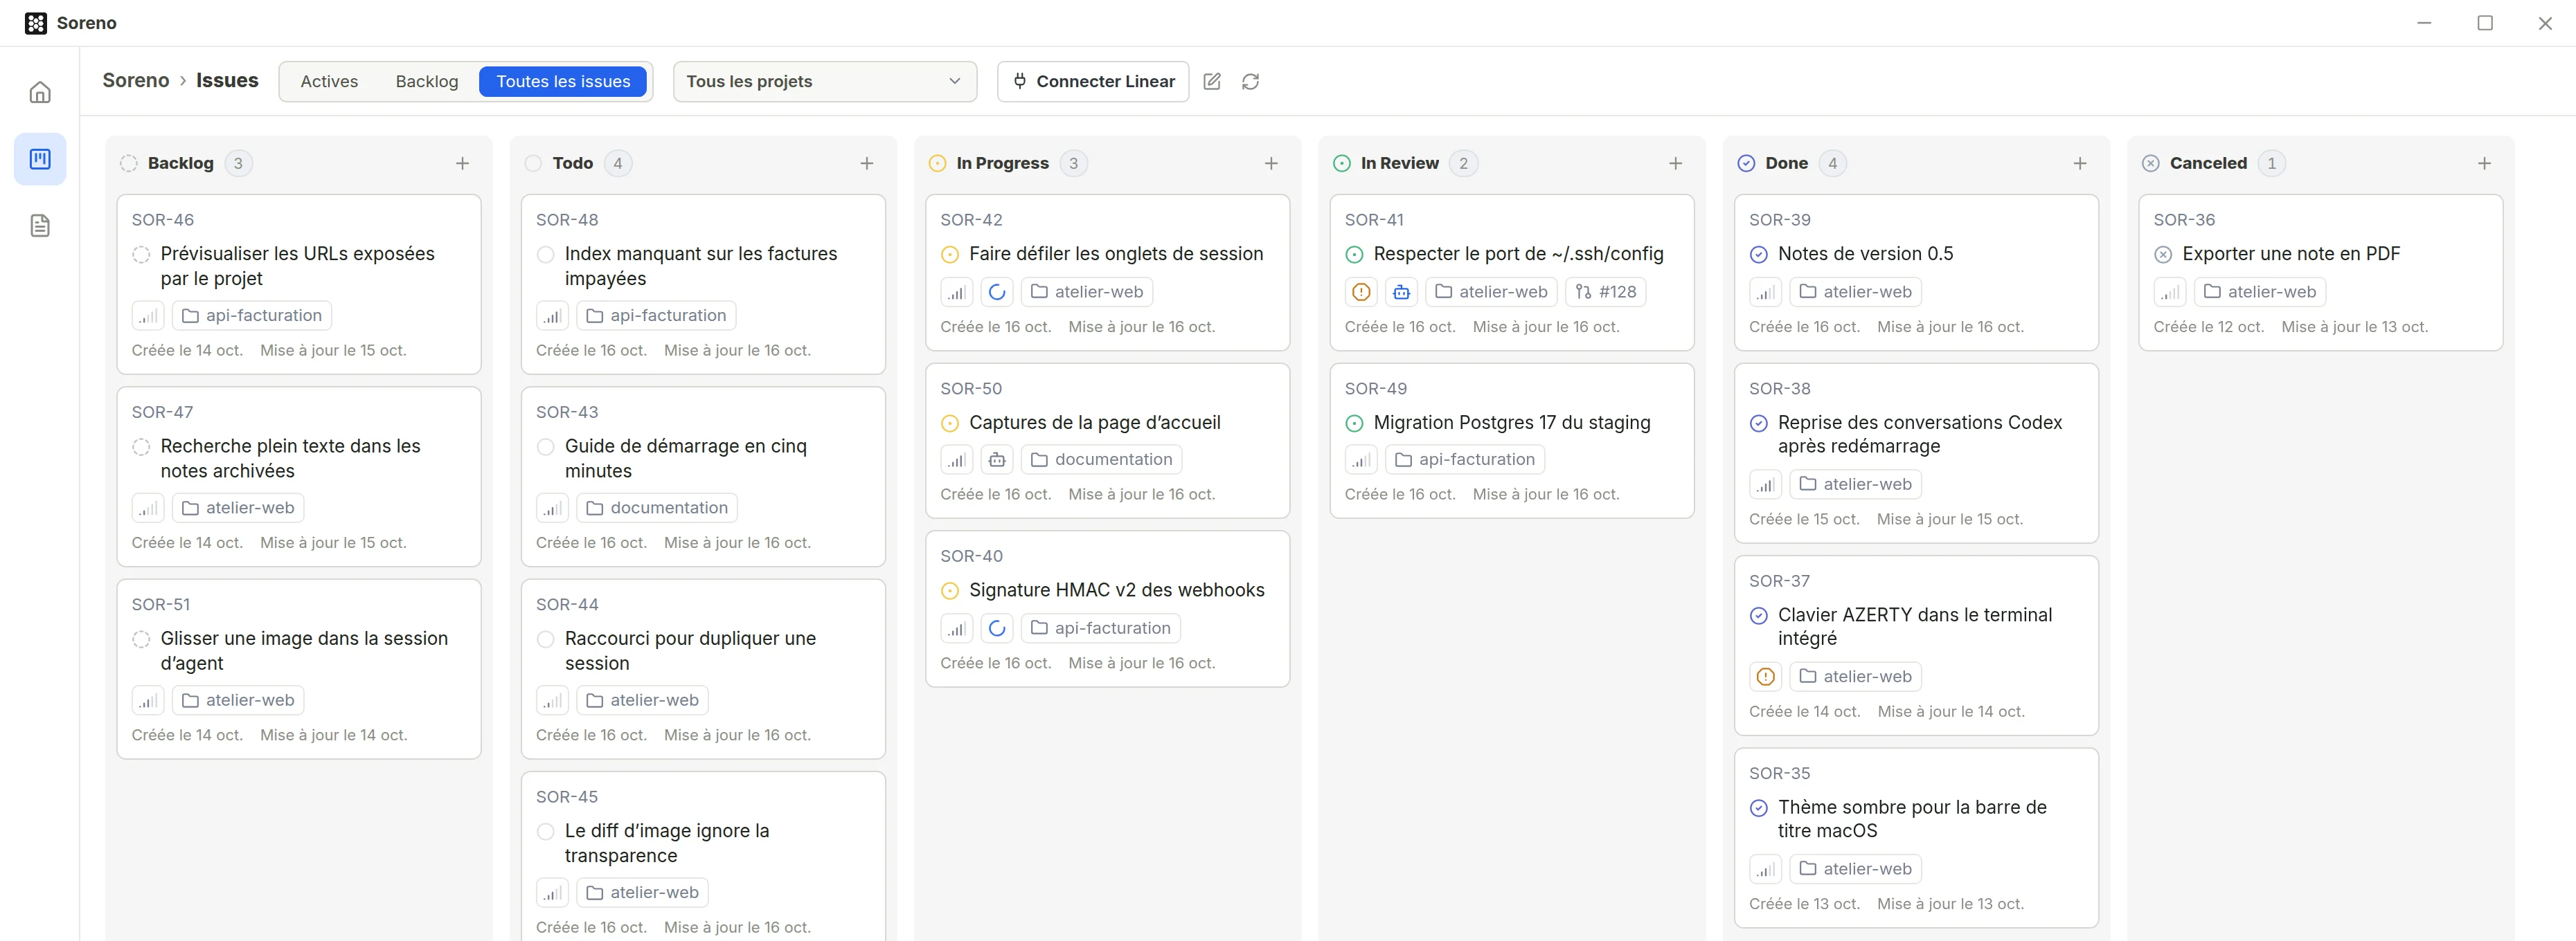Image resolution: width=2576 pixels, height=941 pixels.
Task: Click status circle of SOR-48 issue
Action: (x=546, y=255)
